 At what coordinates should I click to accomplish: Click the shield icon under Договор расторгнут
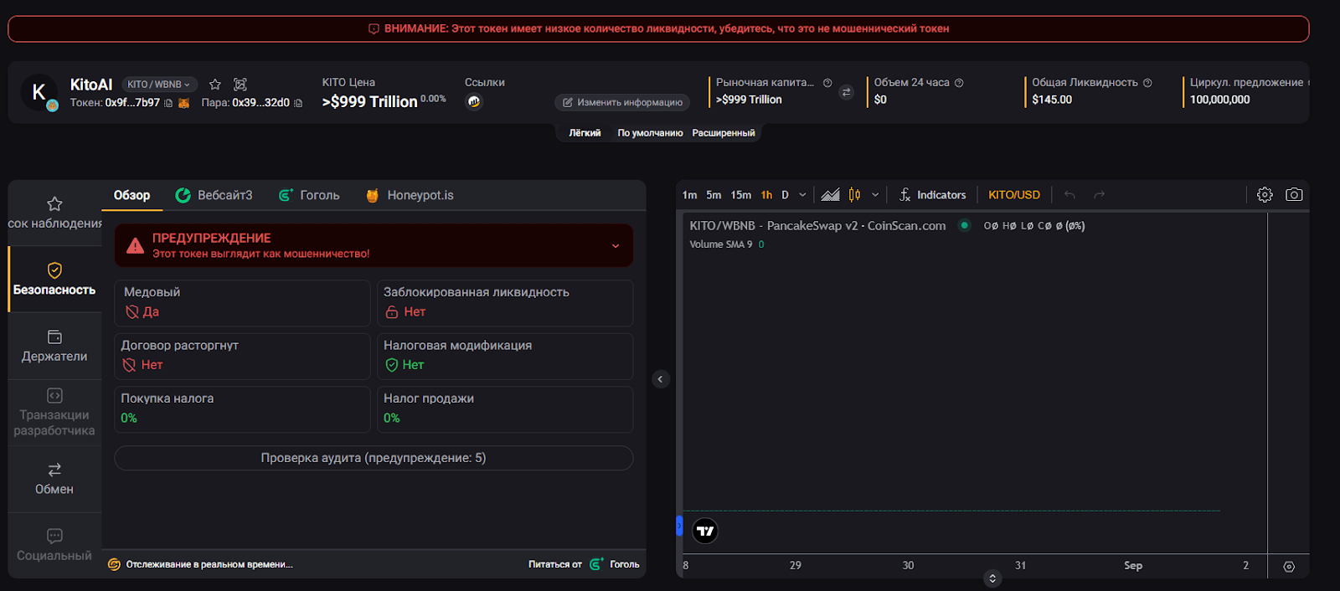pyautogui.click(x=129, y=365)
